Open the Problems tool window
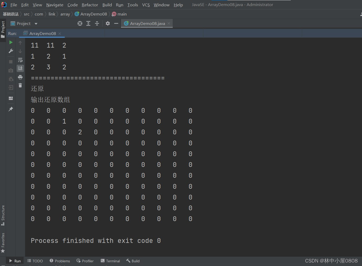Viewport: 362px width, 266px height. (x=60, y=261)
